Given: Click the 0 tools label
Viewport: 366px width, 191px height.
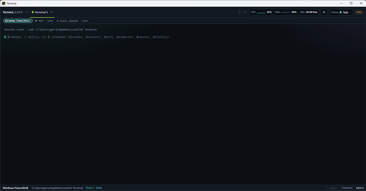Looking at the screenshot, I should pyautogui.click(x=62, y=21).
